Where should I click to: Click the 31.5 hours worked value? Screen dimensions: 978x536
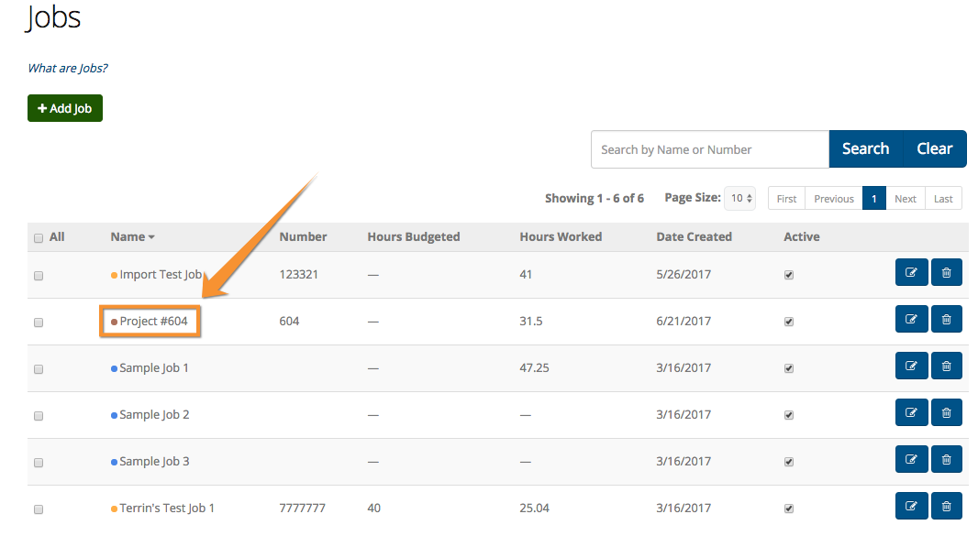(531, 321)
